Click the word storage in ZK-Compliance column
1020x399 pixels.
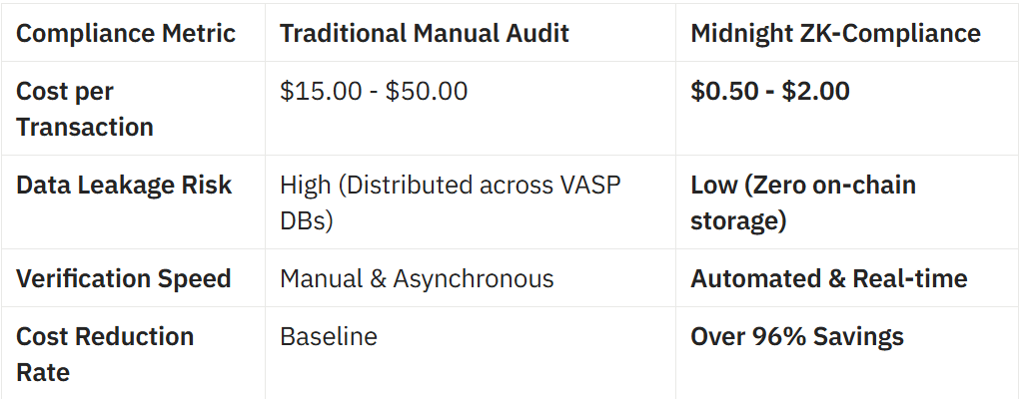click(x=737, y=220)
